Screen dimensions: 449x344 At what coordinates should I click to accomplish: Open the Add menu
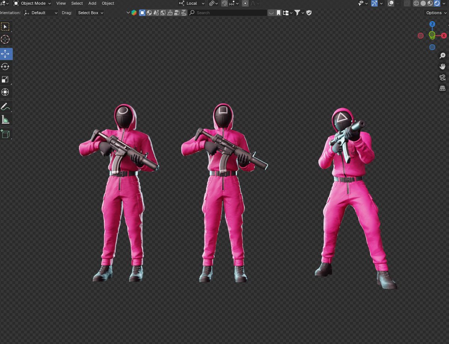pos(92,3)
